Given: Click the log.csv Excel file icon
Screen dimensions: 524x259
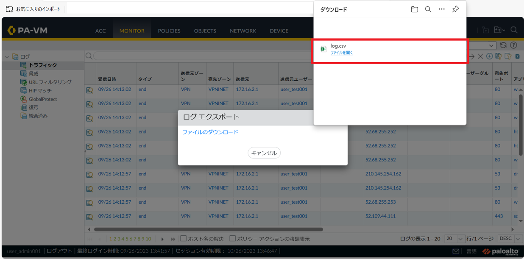Looking at the screenshot, I should click(x=323, y=49).
